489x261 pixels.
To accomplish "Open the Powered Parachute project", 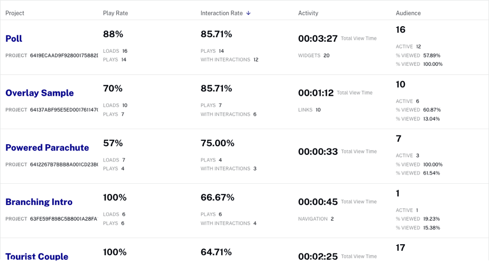I will point(47,147).
